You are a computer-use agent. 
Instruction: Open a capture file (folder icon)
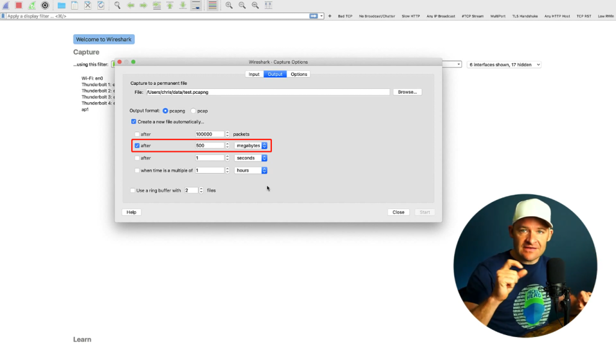coord(61,5)
